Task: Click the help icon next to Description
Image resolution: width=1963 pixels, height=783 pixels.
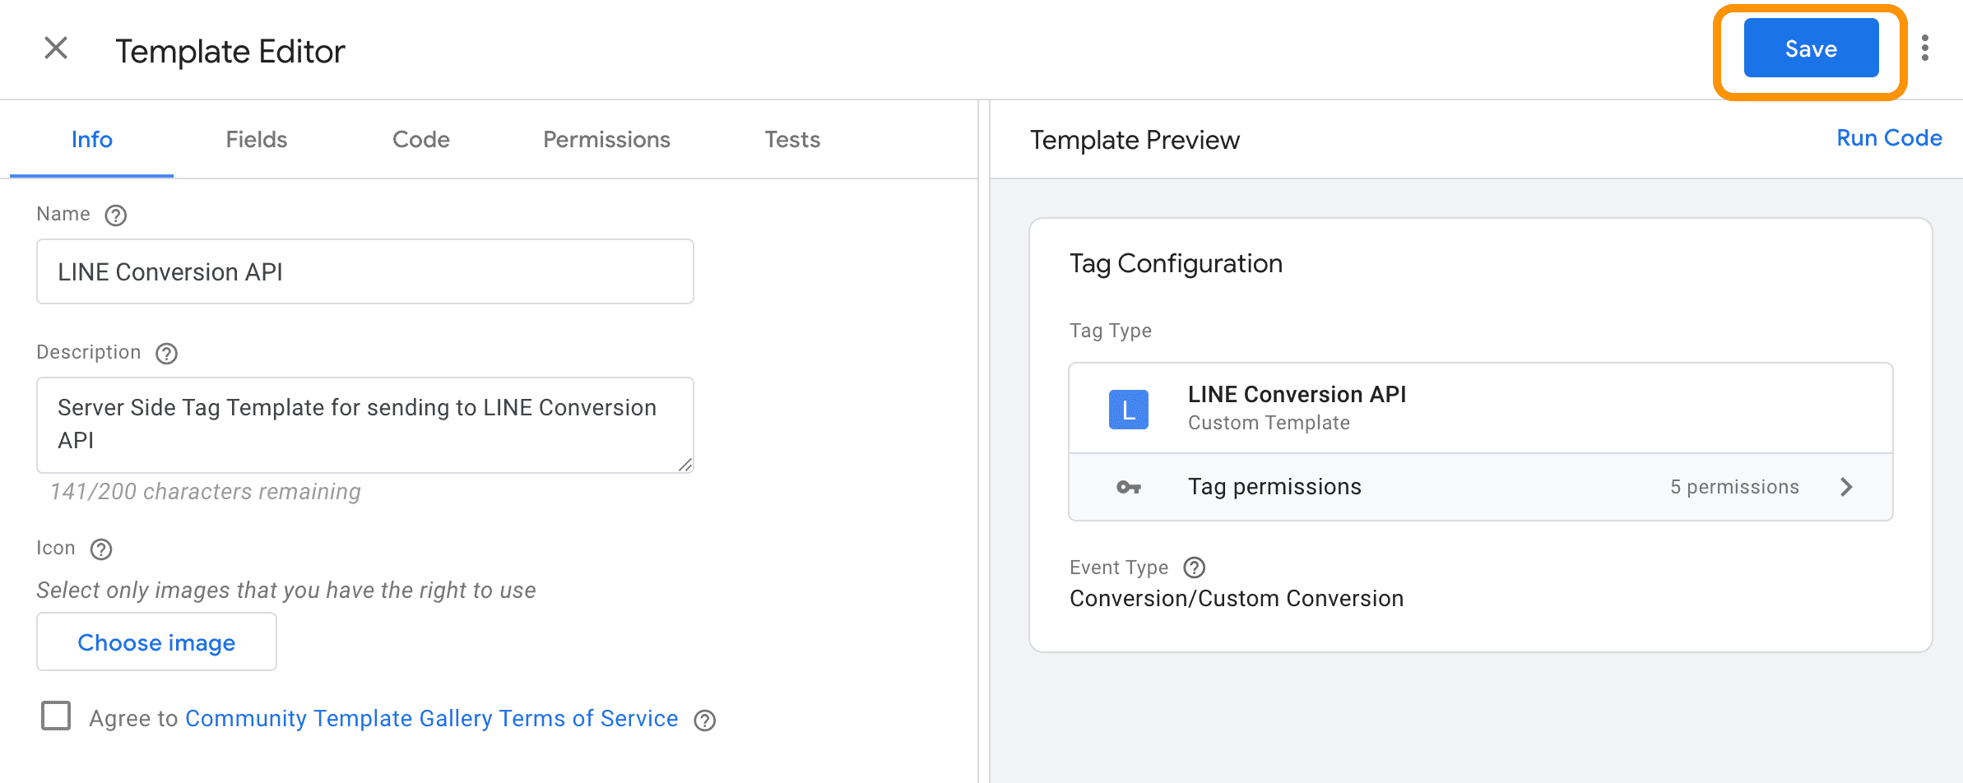Action: (167, 354)
